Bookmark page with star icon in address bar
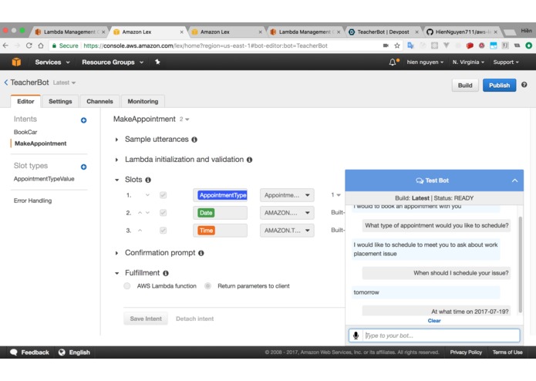 (x=397, y=46)
